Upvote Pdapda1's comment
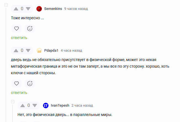 point(16,51)
